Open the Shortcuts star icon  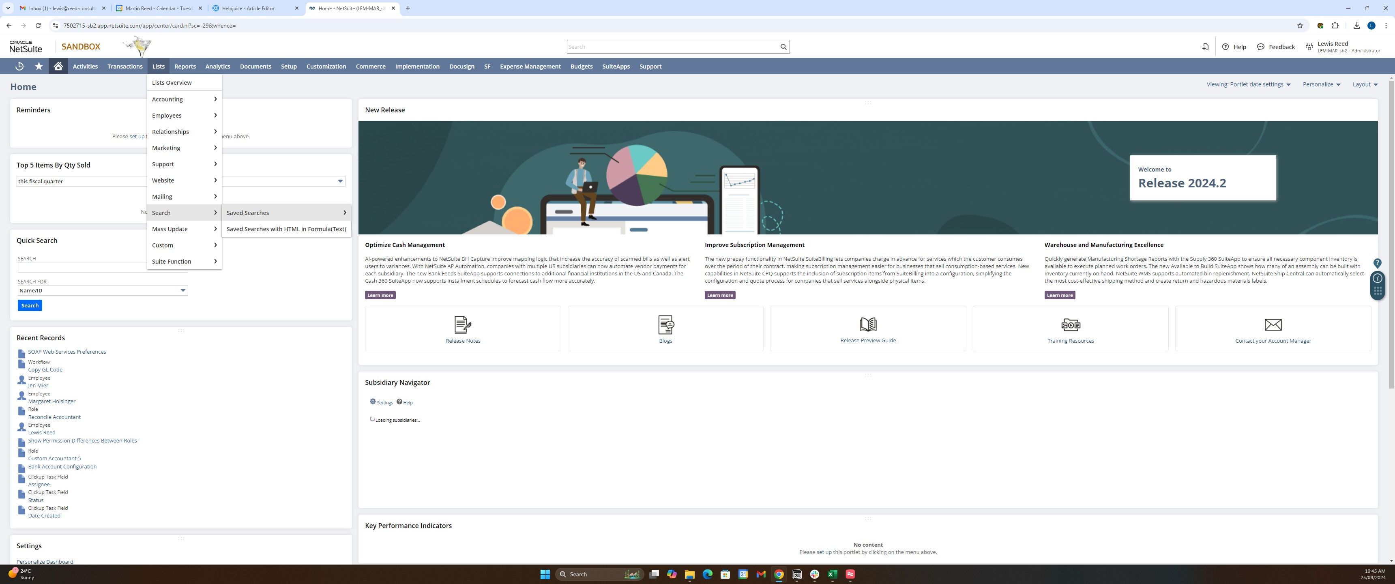click(39, 66)
